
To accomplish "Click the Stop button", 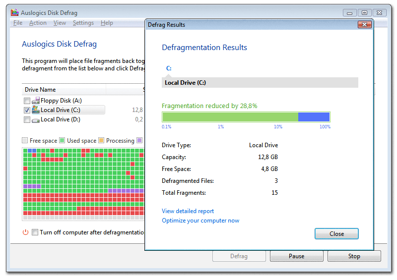I will point(354,256).
